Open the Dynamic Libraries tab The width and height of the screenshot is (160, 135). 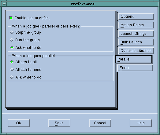[x=136, y=51]
